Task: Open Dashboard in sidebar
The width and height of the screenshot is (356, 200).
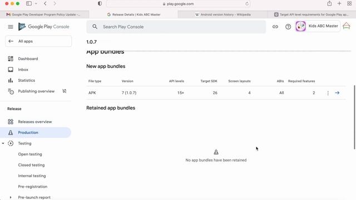Action: (28, 59)
